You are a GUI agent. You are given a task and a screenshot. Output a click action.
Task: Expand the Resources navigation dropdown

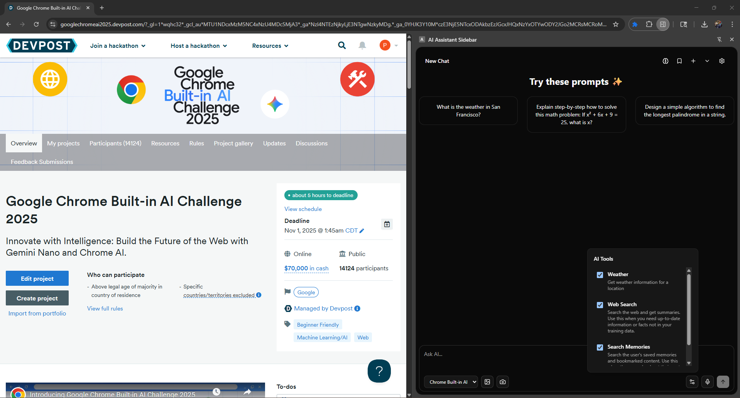pos(270,46)
